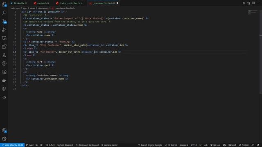Switch to the docker_controller.rb tab

coord(71,3)
